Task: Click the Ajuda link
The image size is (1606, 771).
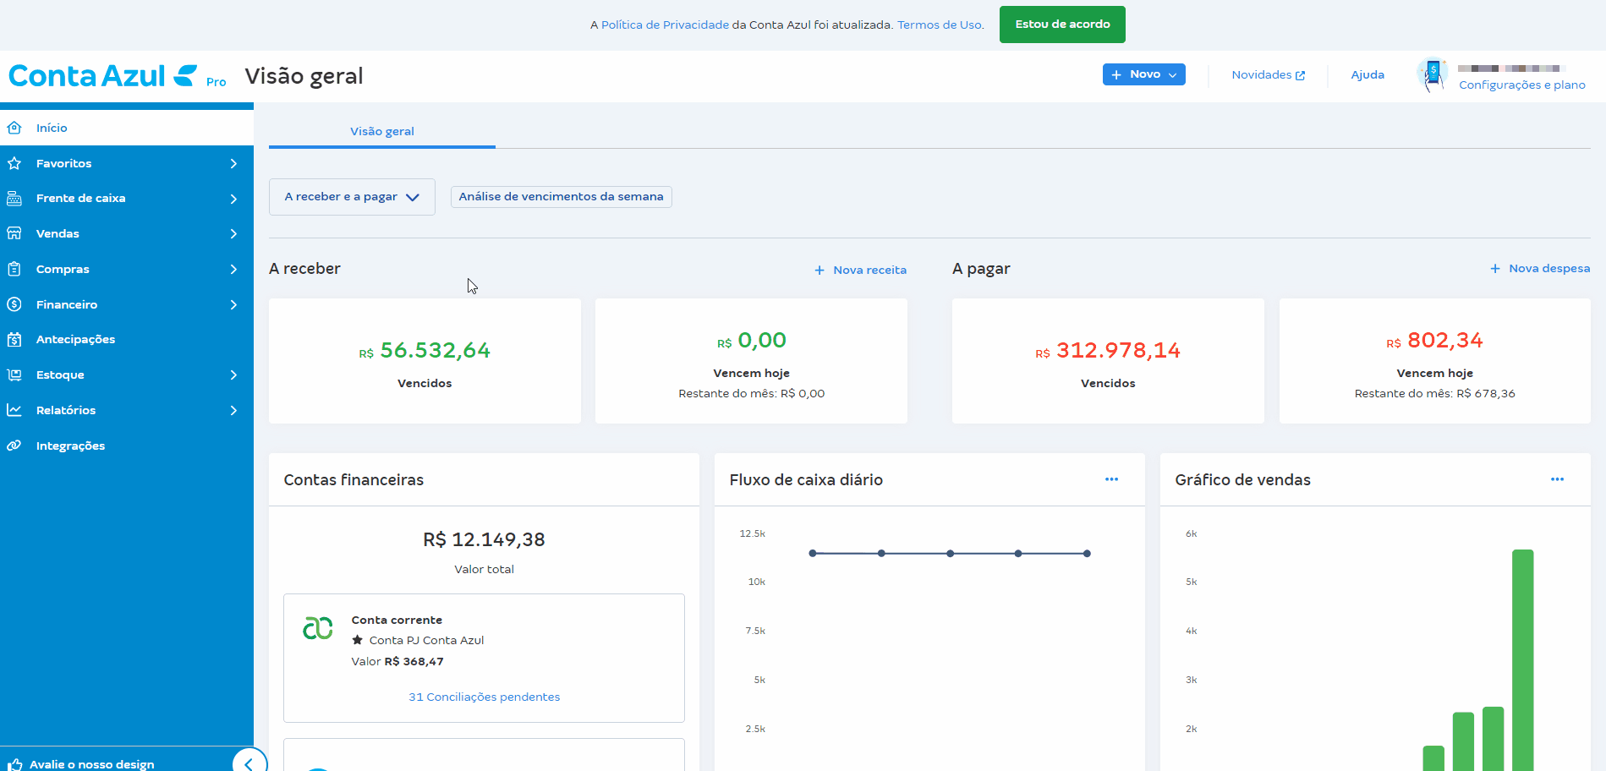Action: tap(1368, 75)
